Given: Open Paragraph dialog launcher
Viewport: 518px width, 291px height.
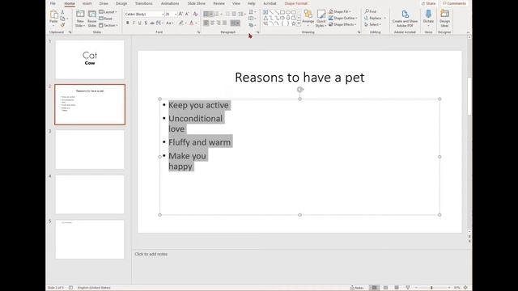Looking at the screenshot, I should pyautogui.click(x=257, y=32).
